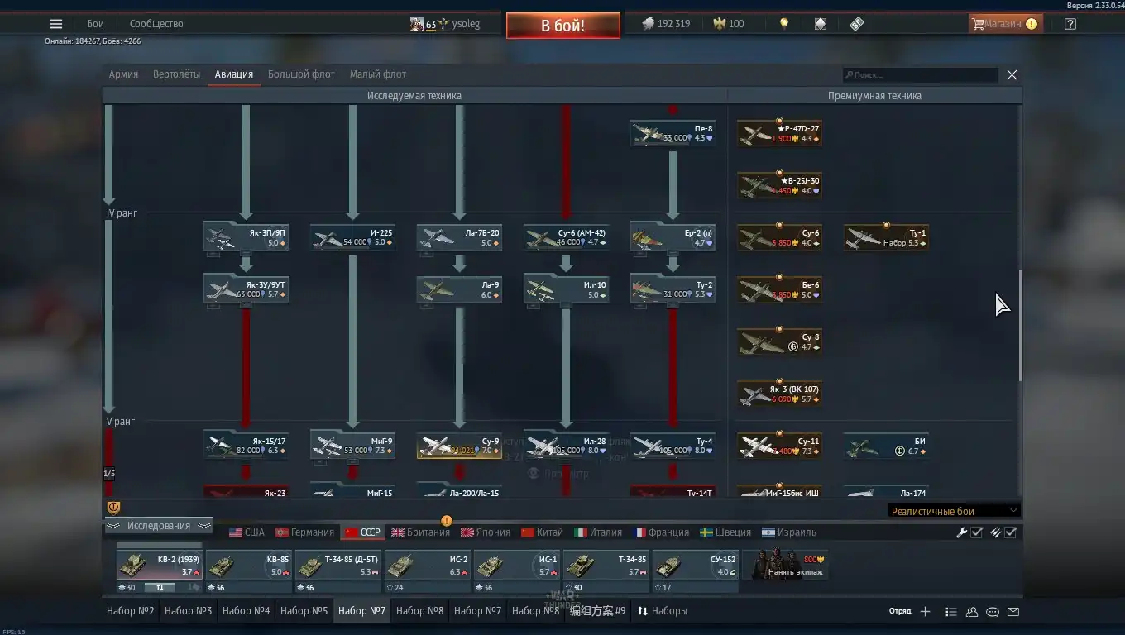Switch to preset 编组方案 #9
The width and height of the screenshot is (1125, 635).
[597, 611]
